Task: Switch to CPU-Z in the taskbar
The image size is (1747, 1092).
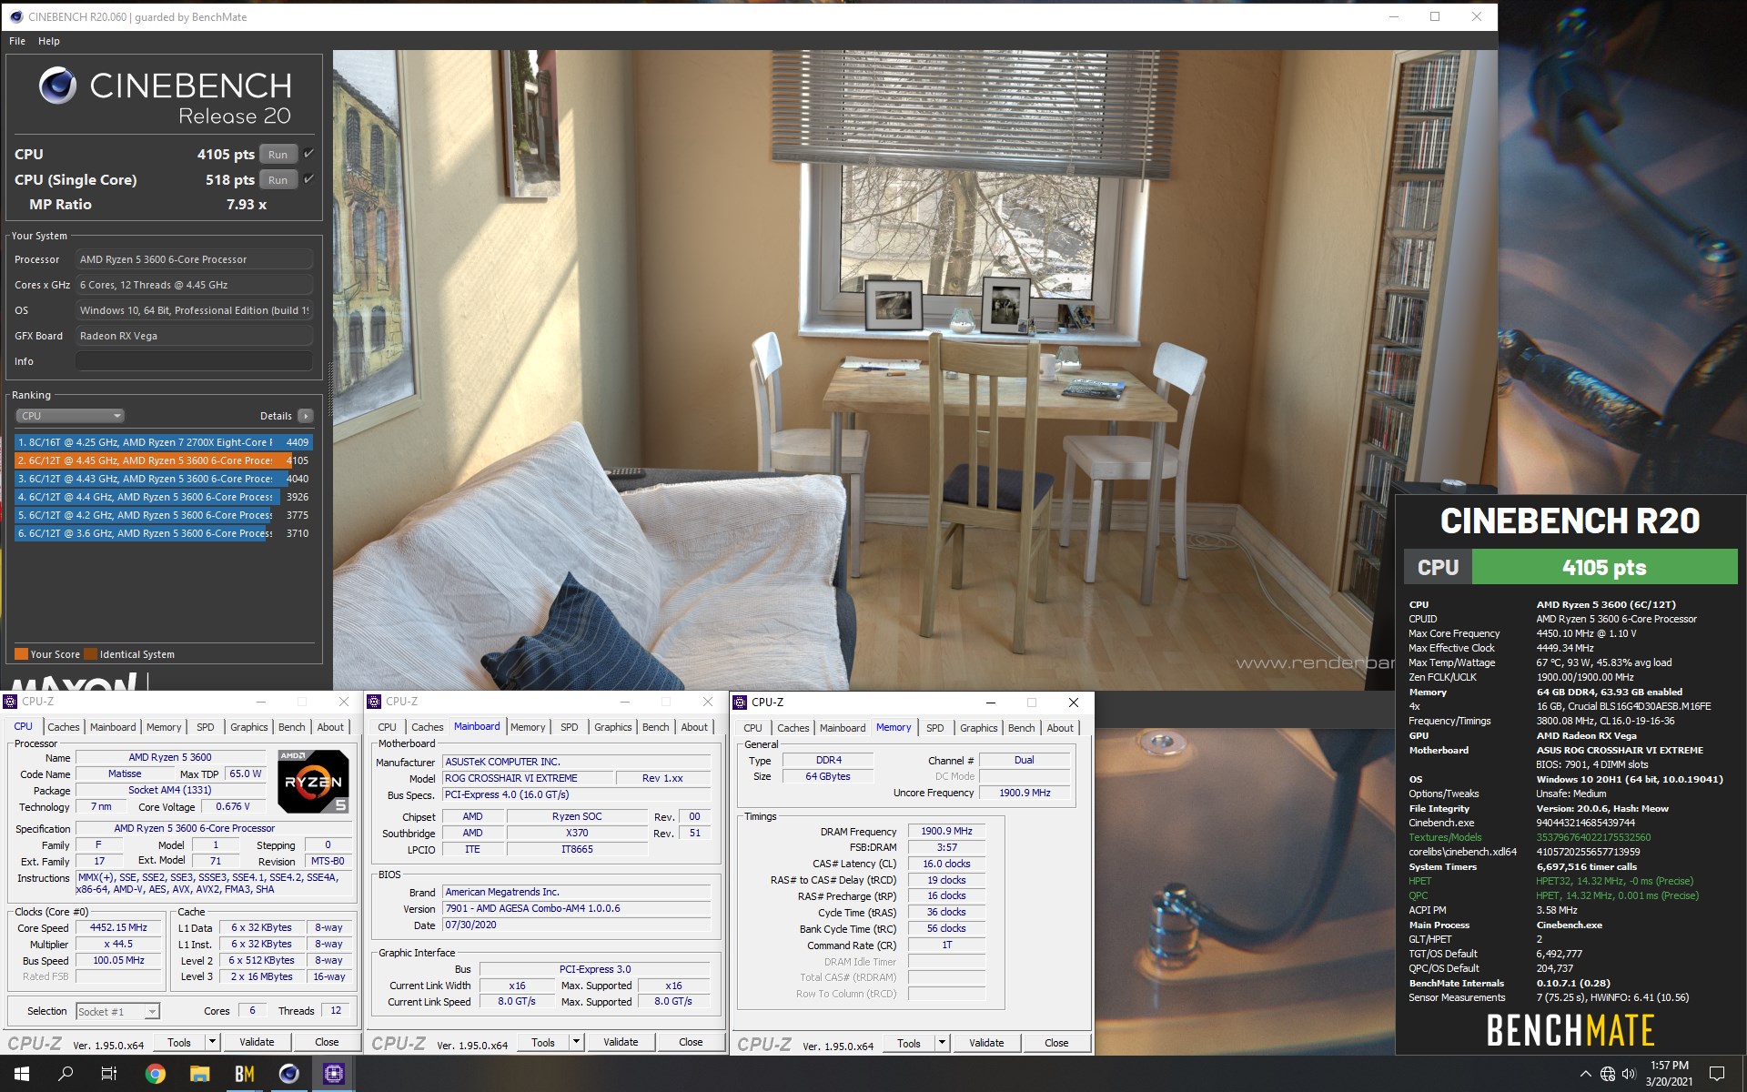Action: point(333,1074)
